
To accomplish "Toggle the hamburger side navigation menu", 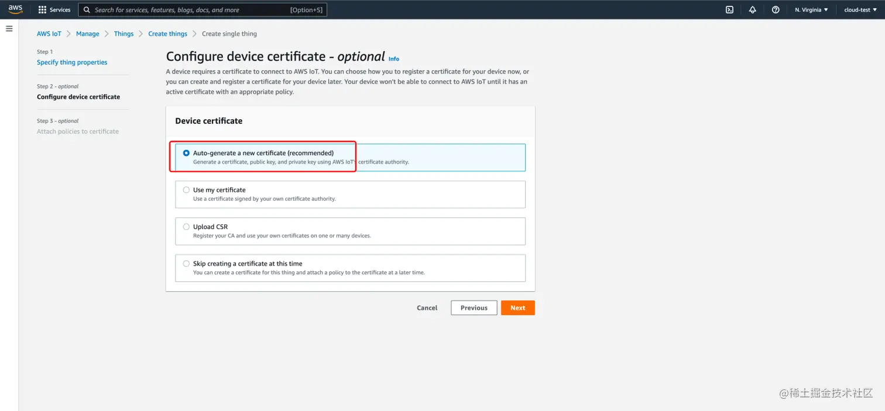I will click(9, 29).
